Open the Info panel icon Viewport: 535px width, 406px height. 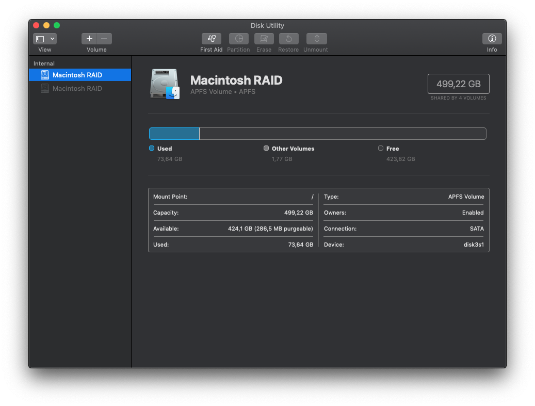point(492,39)
